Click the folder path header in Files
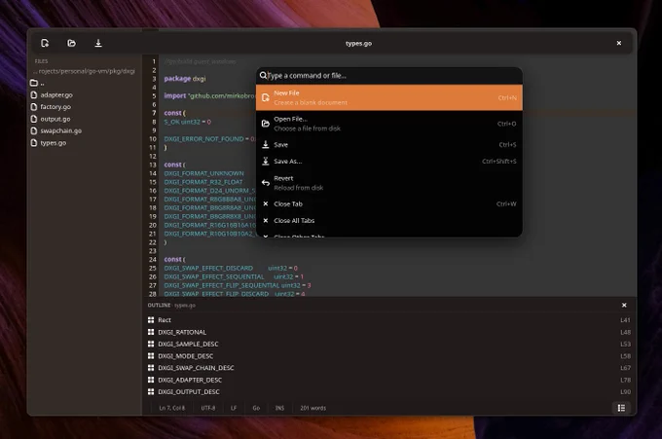Image resolution: width=662 pixels, height=439 pixels. [85, 71]
